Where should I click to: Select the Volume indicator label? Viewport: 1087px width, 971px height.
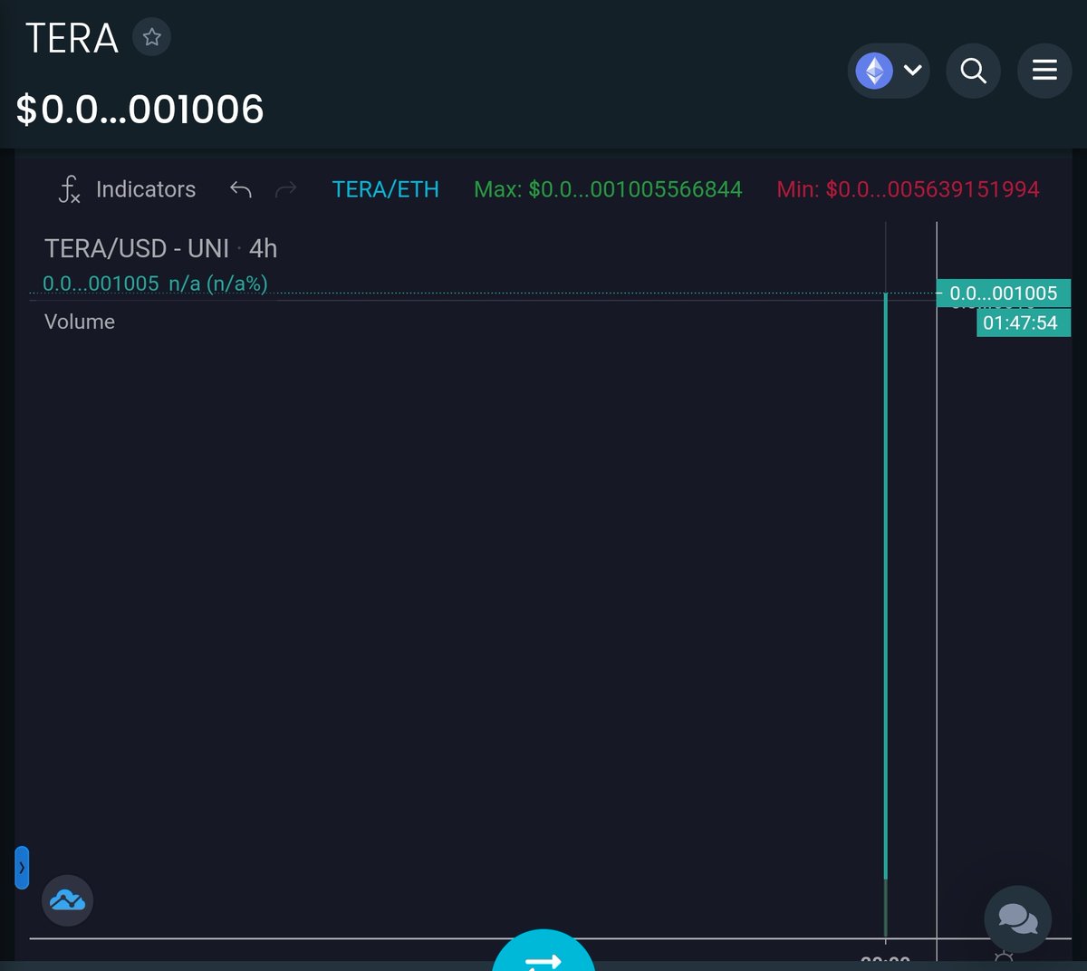tap(80, 322)
